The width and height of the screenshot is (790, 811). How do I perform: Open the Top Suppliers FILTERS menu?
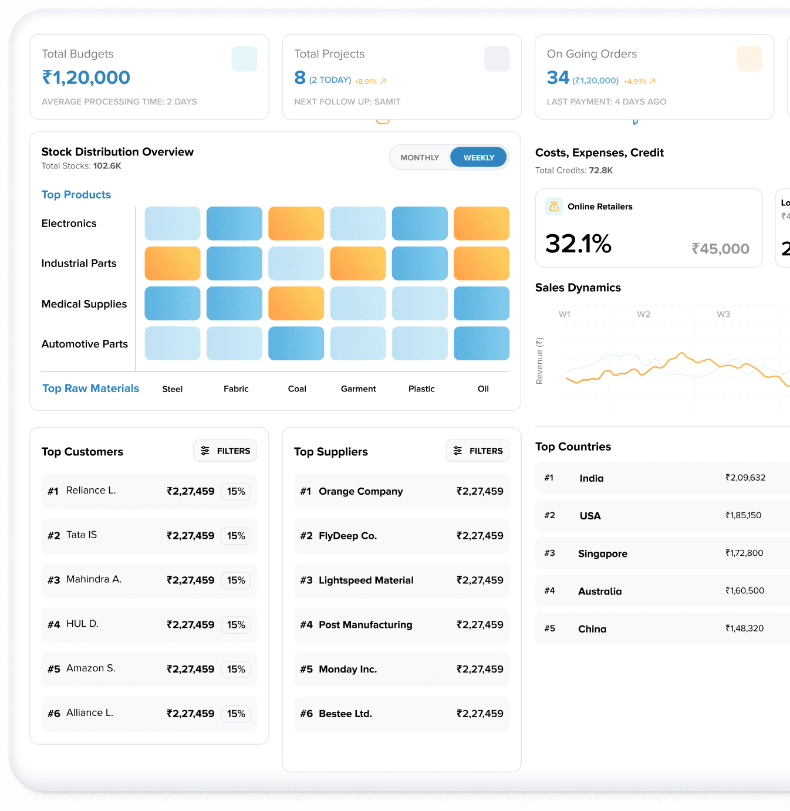pyautogui.click(x=477, y=450)
